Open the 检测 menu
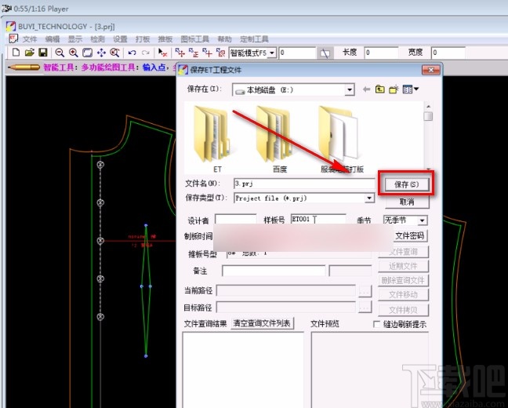The width and height of the screenshot is (508, 408). coord(97,39)
